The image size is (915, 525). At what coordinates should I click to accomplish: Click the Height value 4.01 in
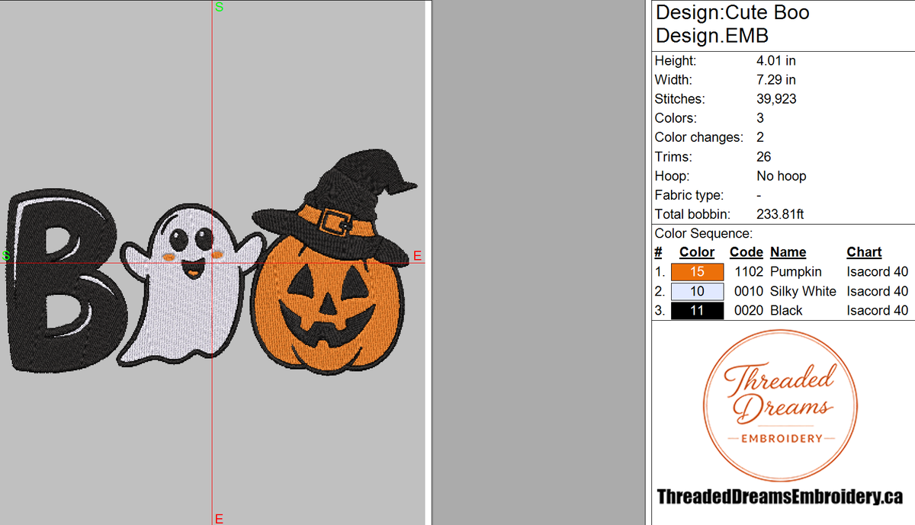(x=775, y=60)
